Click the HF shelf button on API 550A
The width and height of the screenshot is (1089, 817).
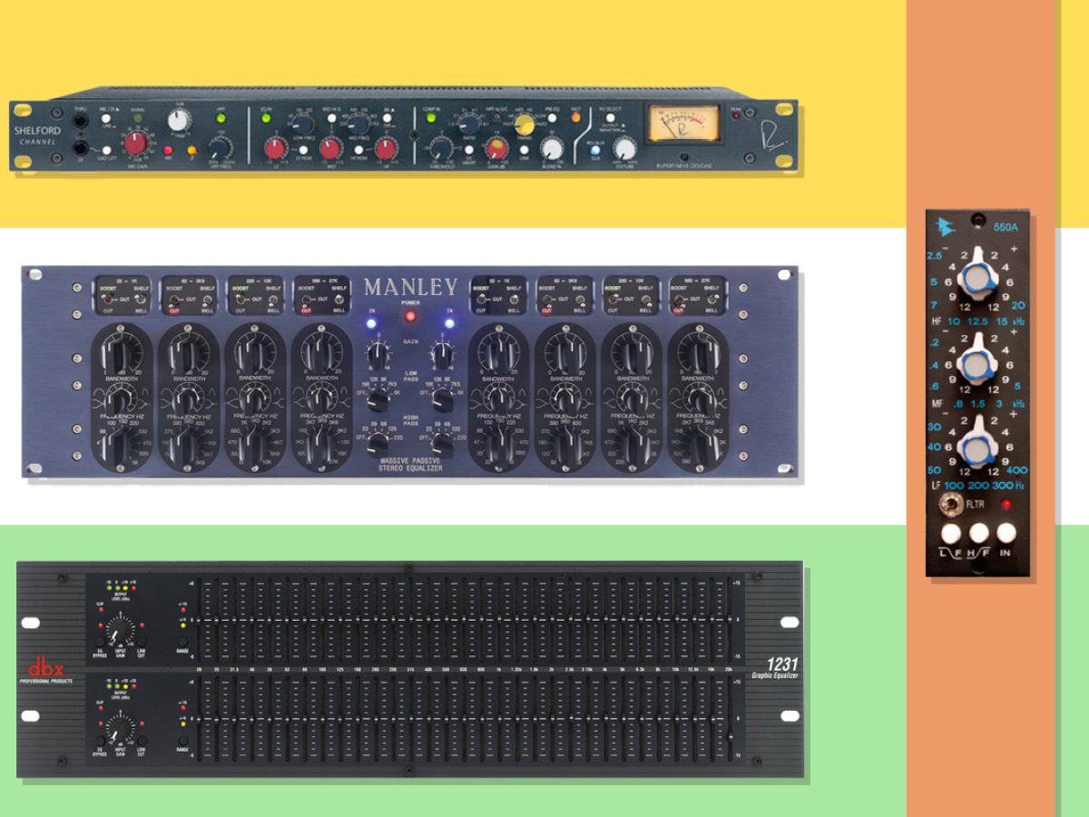tap(979, 533)
